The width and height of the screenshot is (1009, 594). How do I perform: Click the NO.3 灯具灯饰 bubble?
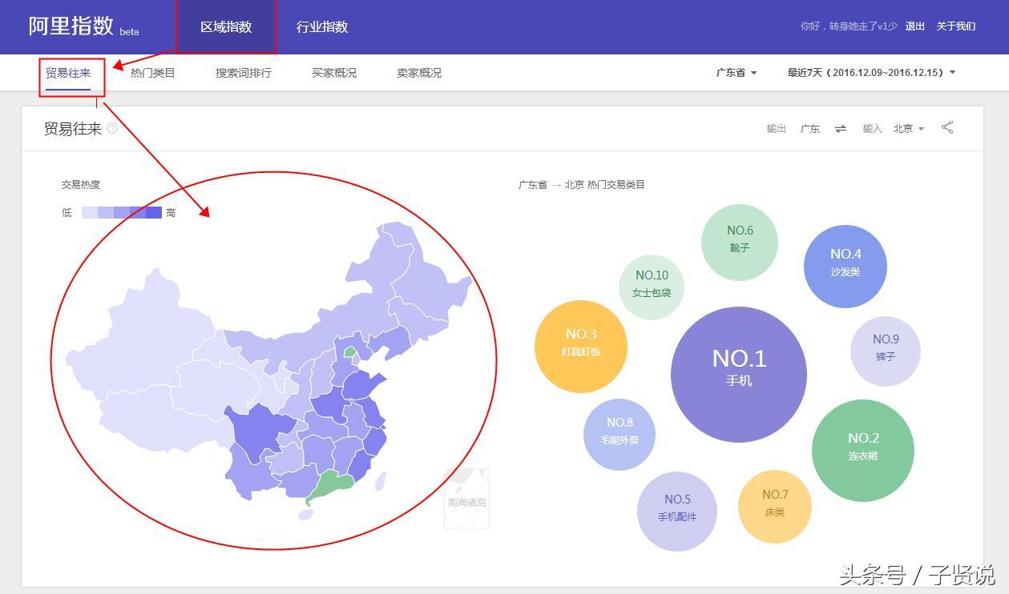(581, 346)
